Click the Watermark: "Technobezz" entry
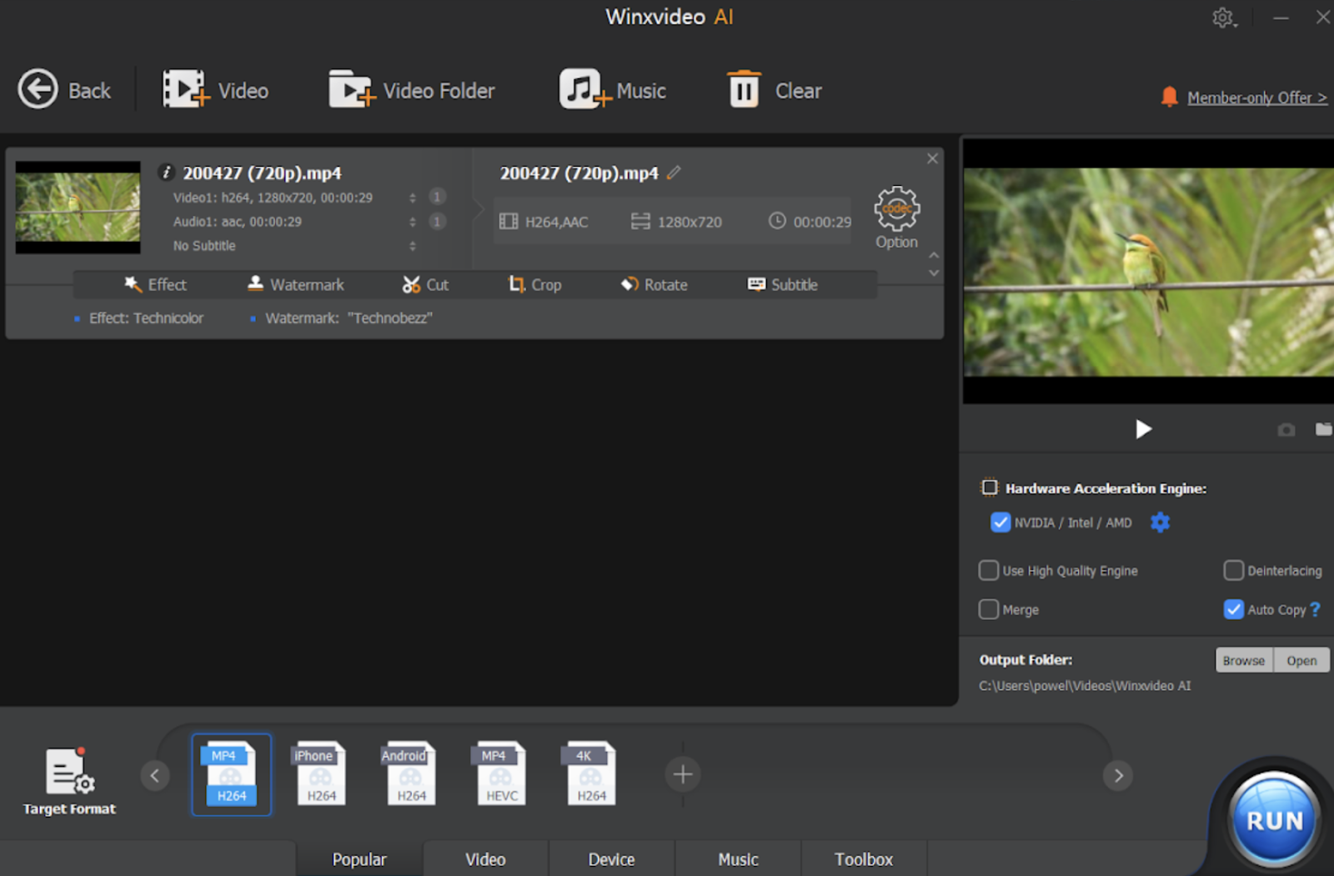The image size is (1334, 876). click(349, 318)
